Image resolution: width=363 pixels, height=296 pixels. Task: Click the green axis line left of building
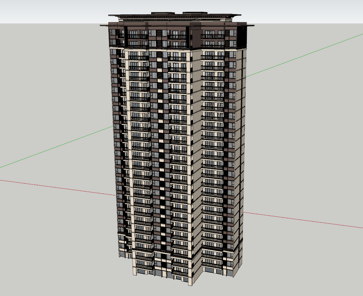click(x=57, y=147)
